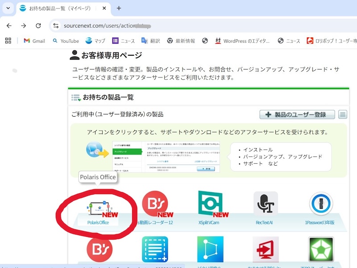Open the list view menu beside user registration
This screenshot has height=268, width=357.
(343, 114)
